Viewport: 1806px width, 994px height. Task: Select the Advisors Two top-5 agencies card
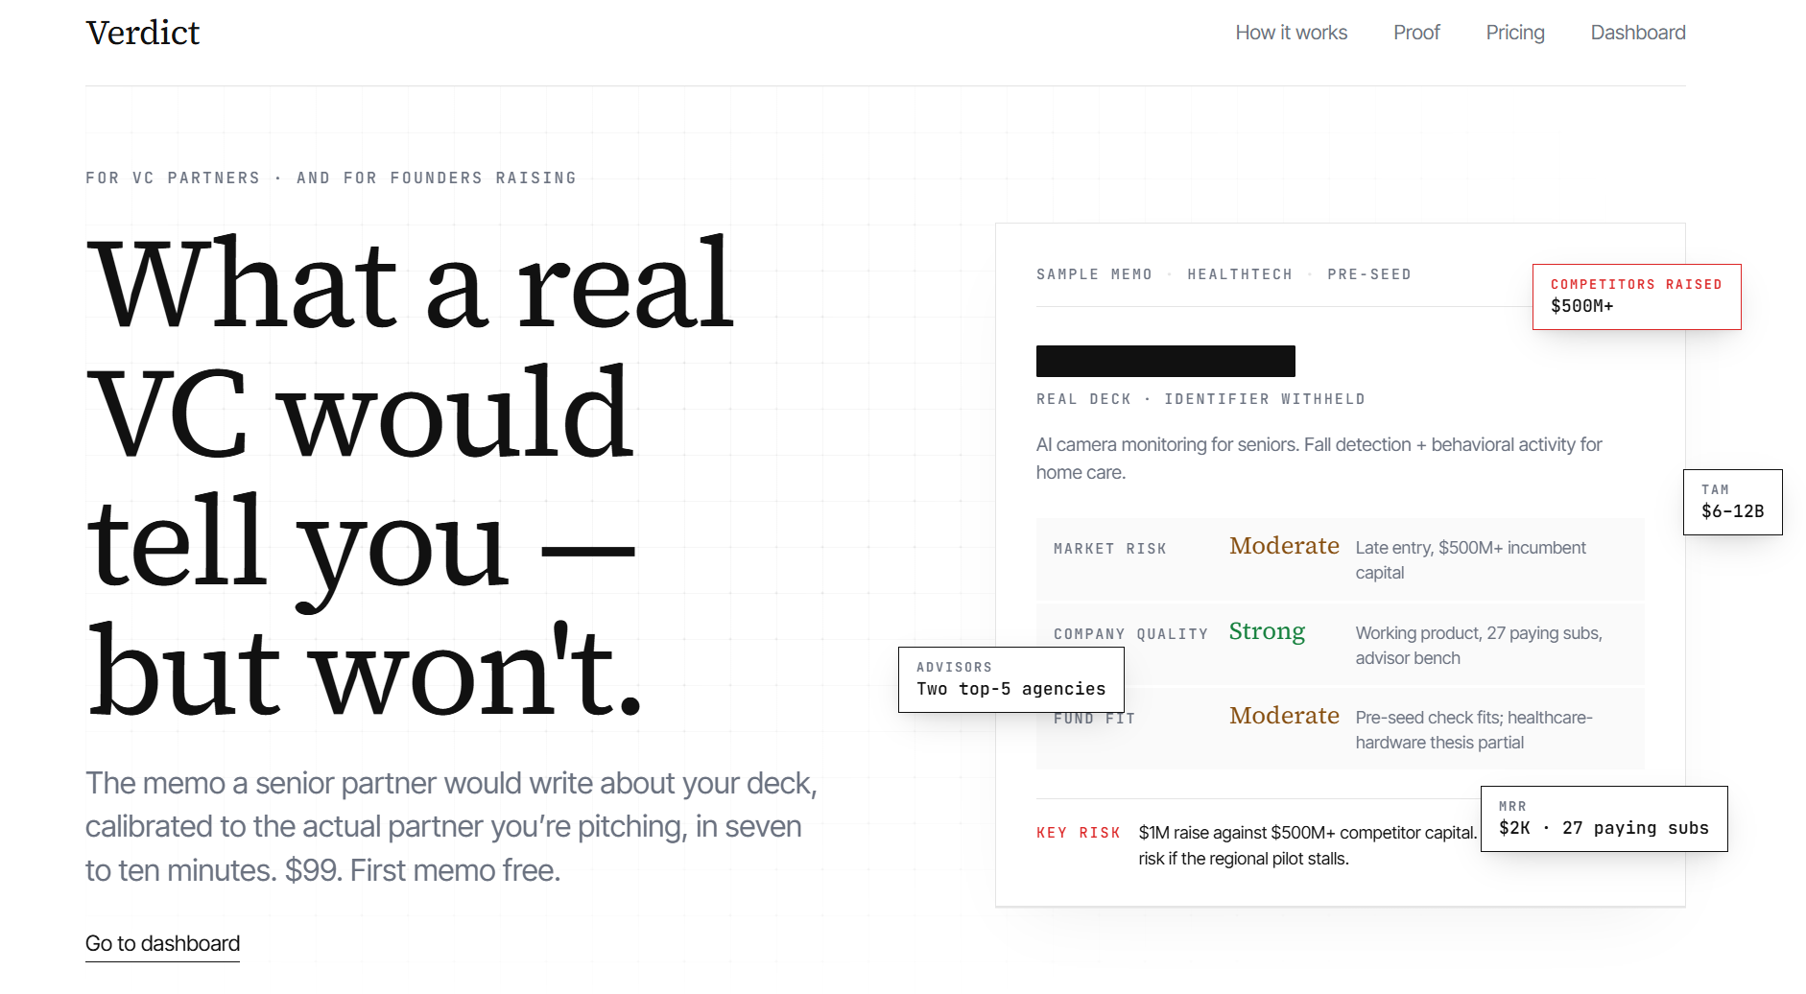(x=1010, y=679)
